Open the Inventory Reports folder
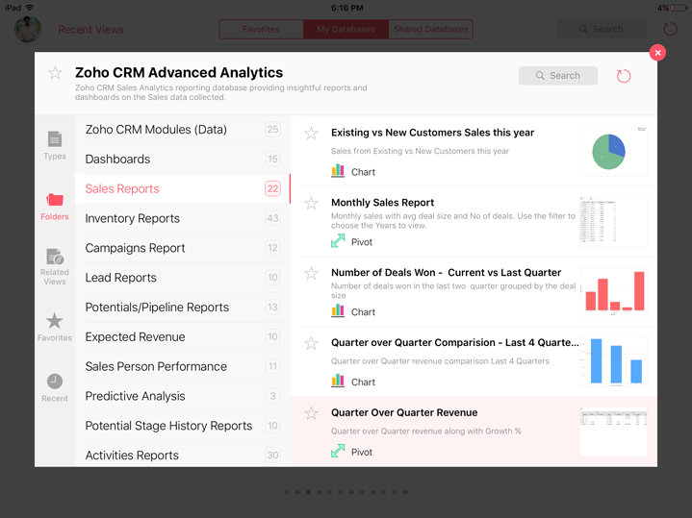 tap(183, 218)
